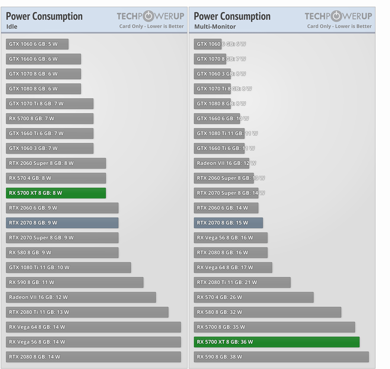Image resolution: width=390 pixels, height=369 pixels.
Task: Click the 'Multi-Monitor' subtitle
Action: tap(215, 27)
